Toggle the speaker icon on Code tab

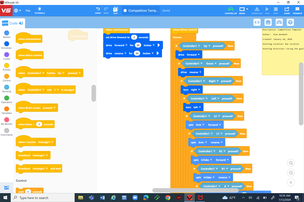[21, 23]
